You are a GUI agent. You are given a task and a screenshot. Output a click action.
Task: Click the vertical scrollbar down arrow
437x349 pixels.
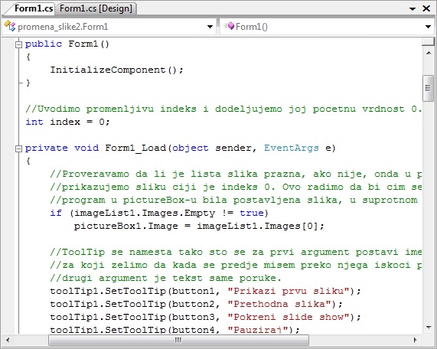click(429, 328)
